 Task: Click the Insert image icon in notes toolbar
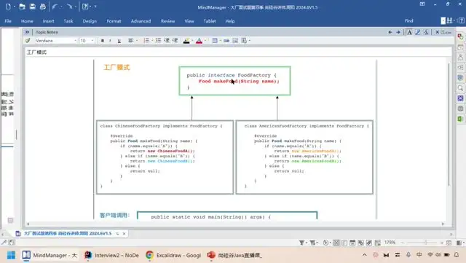[235, 41]
